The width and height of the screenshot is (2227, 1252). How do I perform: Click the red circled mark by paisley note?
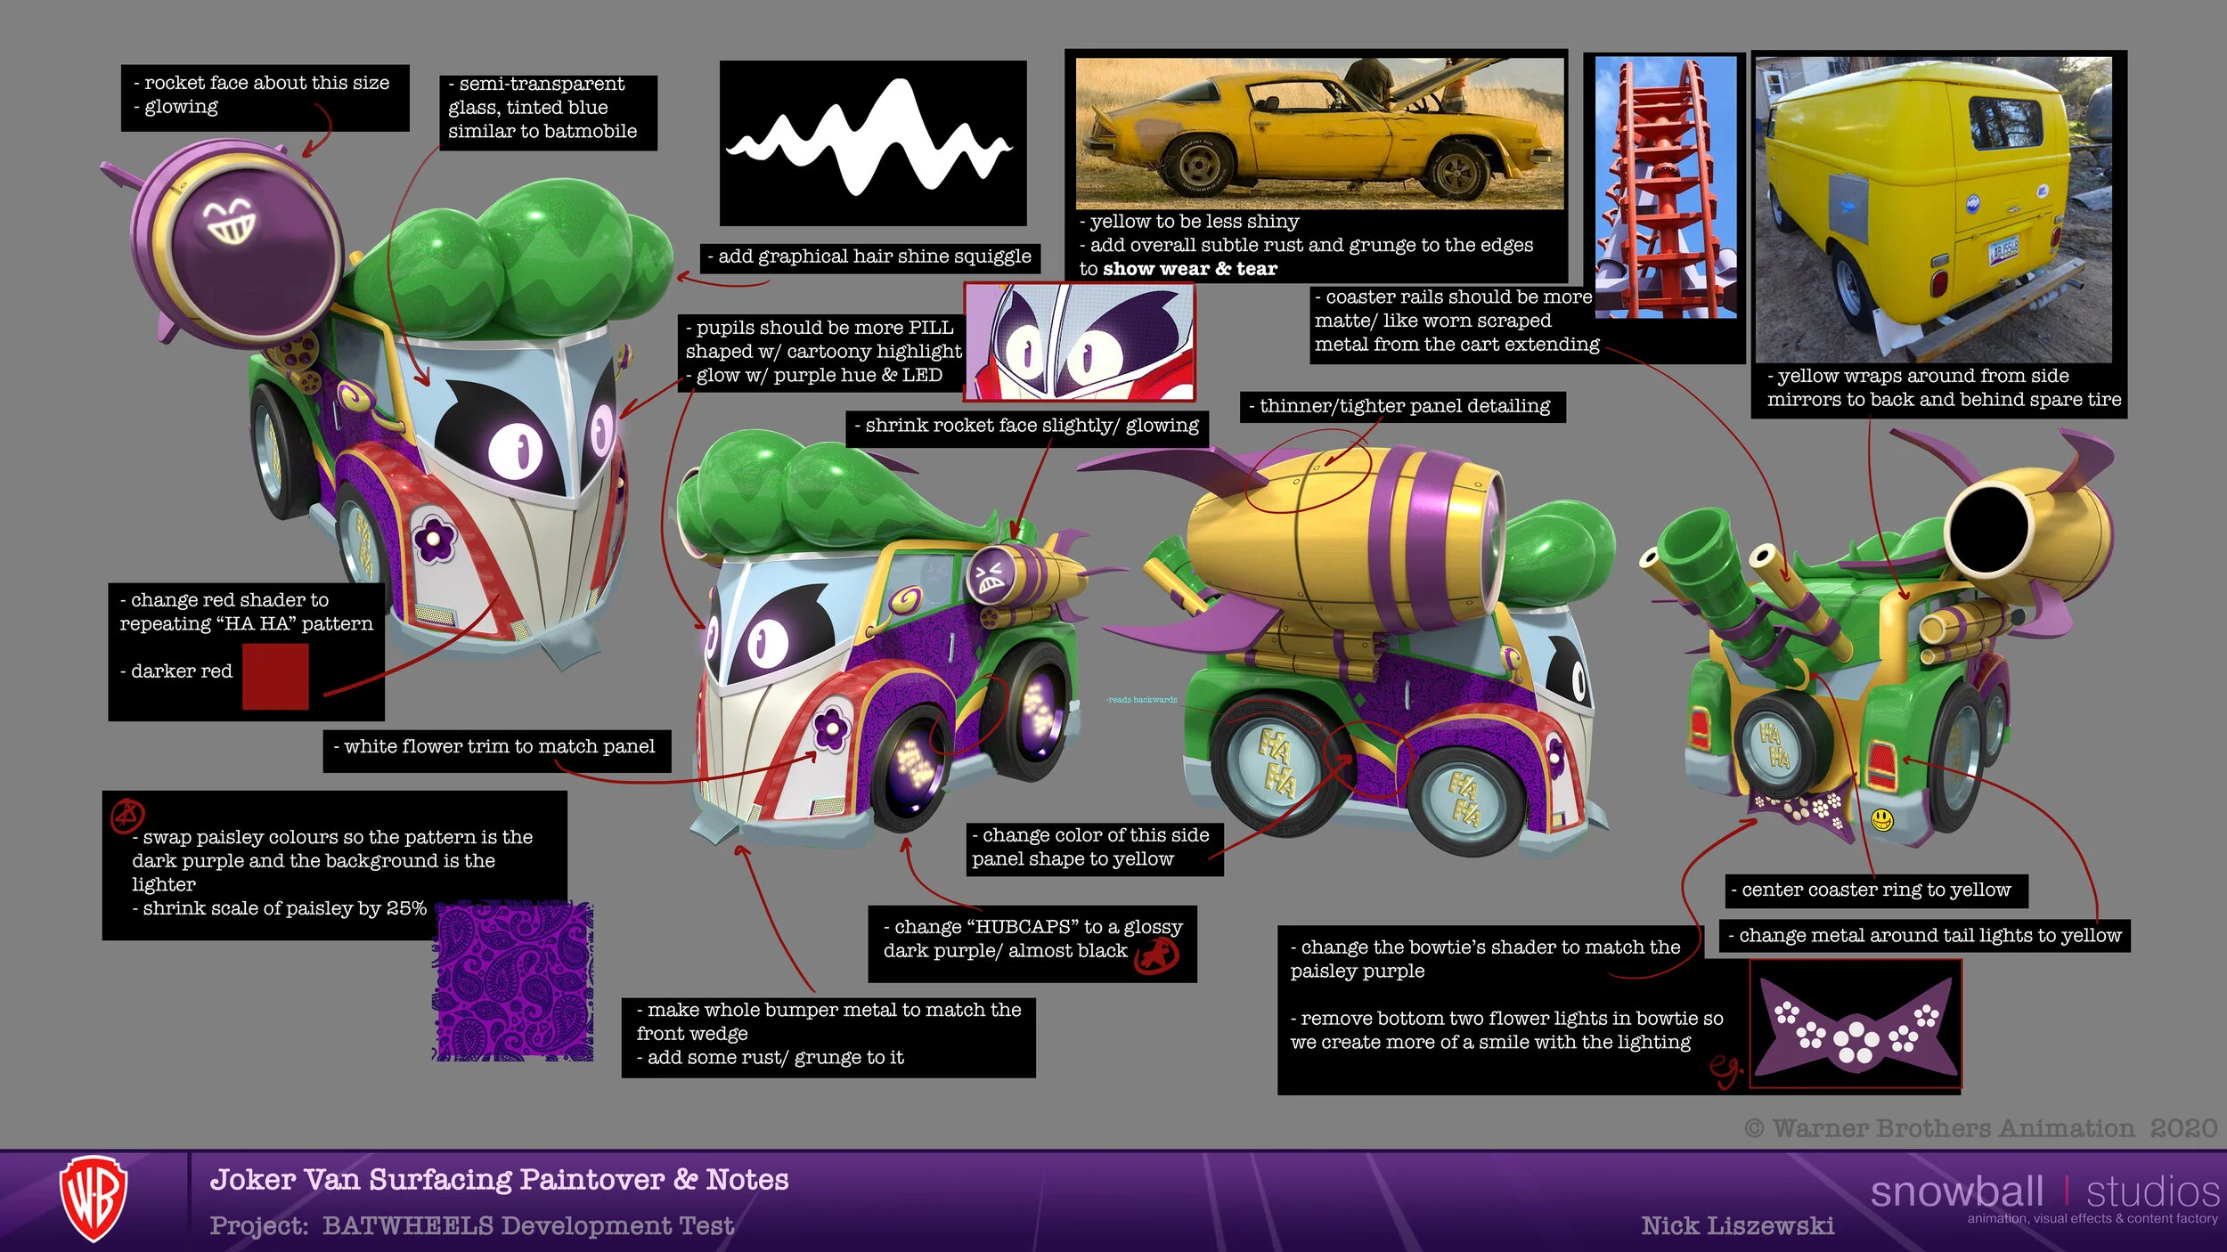[x=127, y=814]
